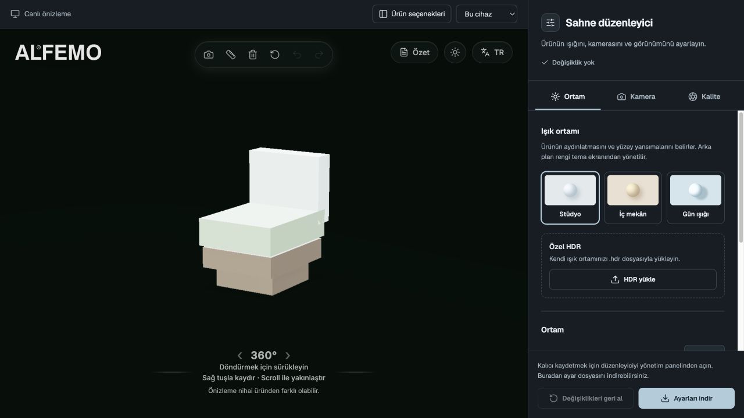Click the undo arrow in the toolbar
Screen dimensions: 744x418
pyautogui.click(x=297, y=55)
